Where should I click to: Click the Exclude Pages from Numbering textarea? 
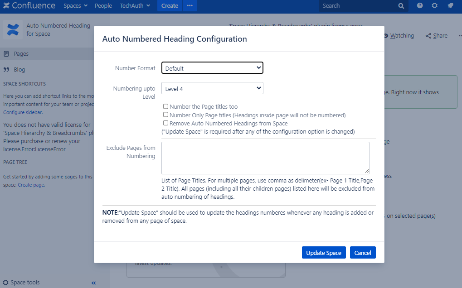(265, 158)
